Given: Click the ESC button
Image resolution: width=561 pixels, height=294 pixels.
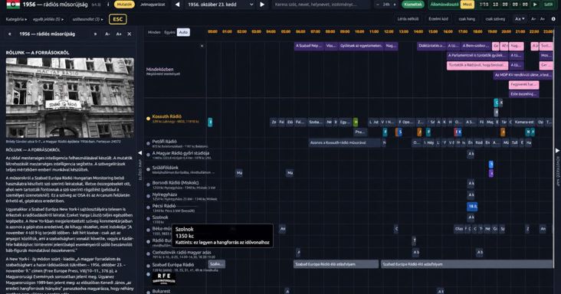Looking at the screenshot, I should 118,19.
